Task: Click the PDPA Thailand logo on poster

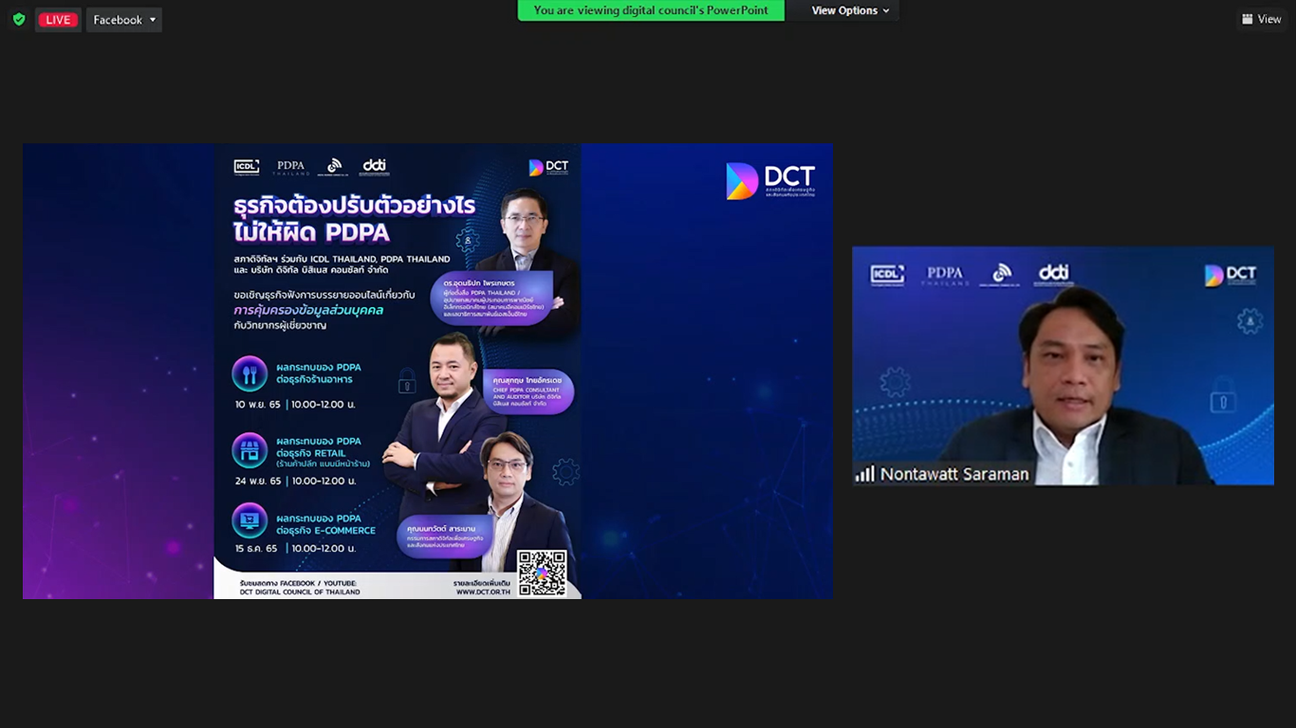Action: (290, 167)
